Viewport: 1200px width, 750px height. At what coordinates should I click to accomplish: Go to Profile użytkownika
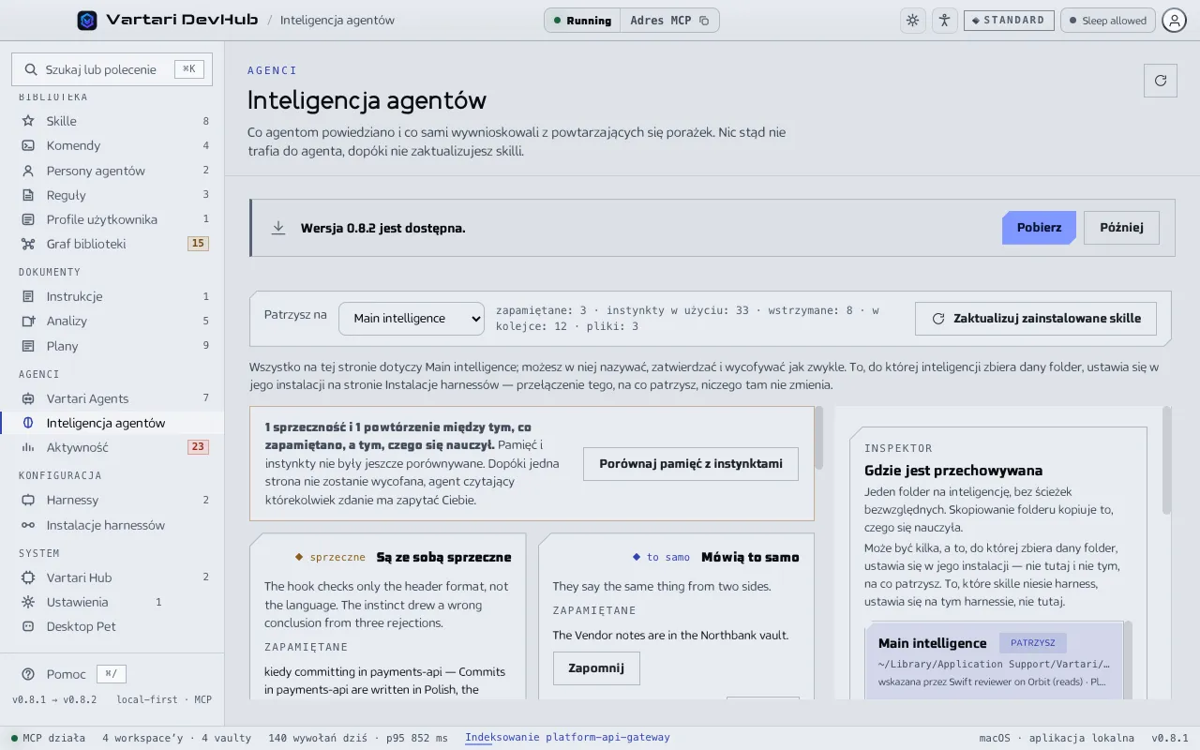pos(112,219)
